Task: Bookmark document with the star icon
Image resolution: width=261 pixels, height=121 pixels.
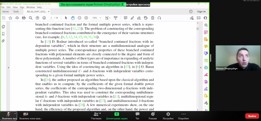Action: [x=10, y=18]
